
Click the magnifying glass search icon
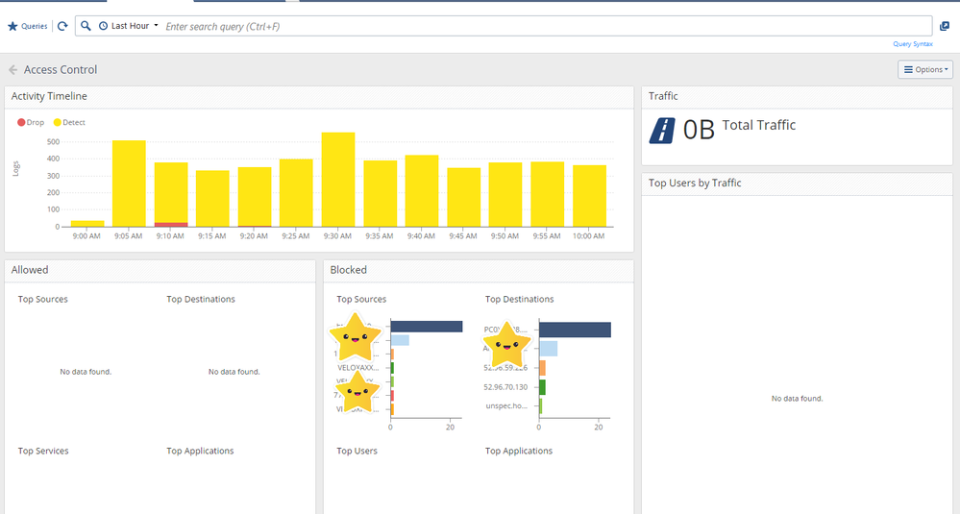click(86, 26)
